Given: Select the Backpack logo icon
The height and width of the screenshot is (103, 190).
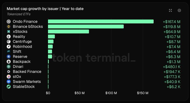Looking at the screenshot, I should click(9, 62).
